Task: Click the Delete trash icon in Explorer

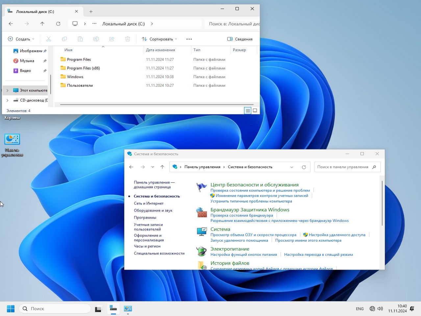Action: (128, 39)
